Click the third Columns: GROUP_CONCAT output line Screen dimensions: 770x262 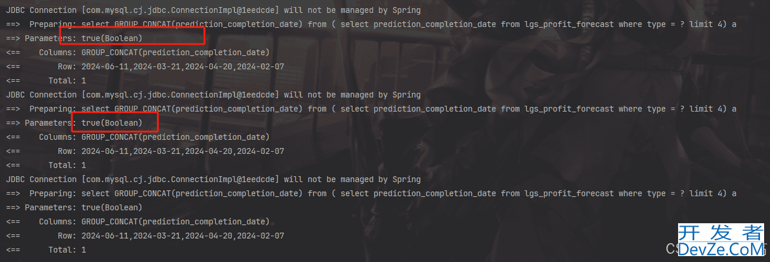[138, 221]
